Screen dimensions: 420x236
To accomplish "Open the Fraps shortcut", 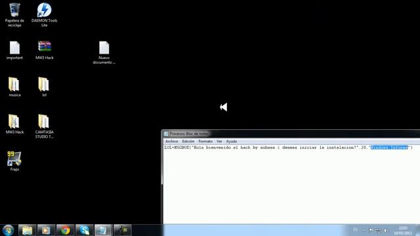I will click(x=14, y=161).
